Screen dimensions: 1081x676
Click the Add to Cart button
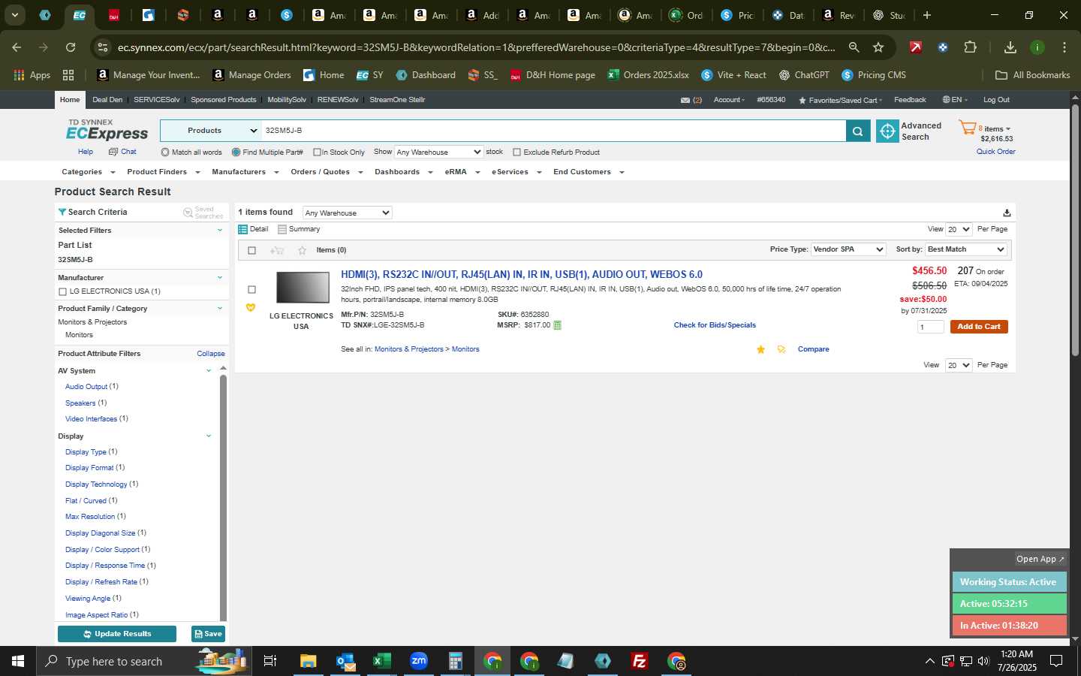pos(979,327)
